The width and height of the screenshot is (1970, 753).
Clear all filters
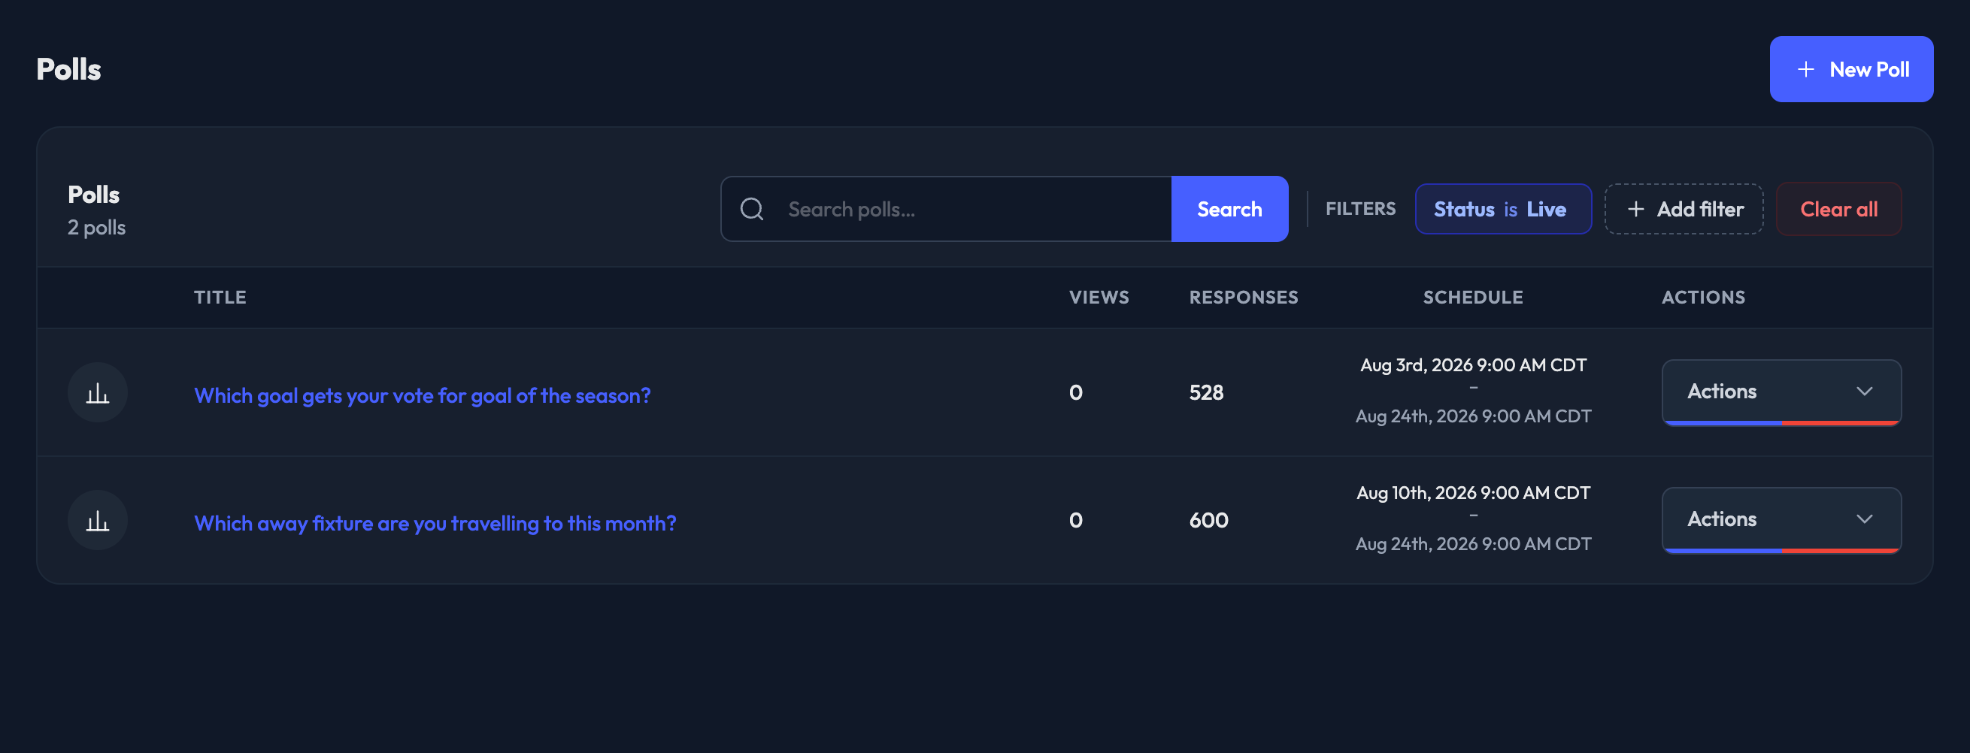(x=1838, y=209)
